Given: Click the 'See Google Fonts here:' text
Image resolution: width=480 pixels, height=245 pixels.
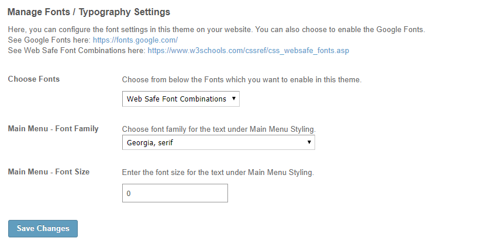Looking at the screenshot, I should [x=49, y=40].
